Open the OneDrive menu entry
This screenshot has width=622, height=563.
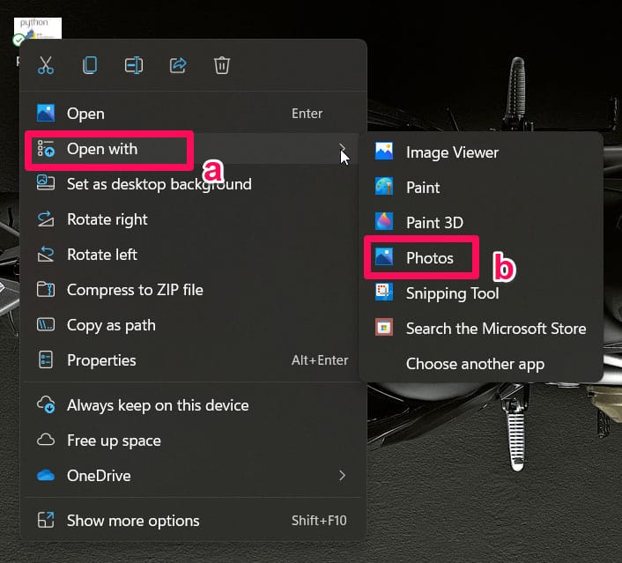(193, 476)
